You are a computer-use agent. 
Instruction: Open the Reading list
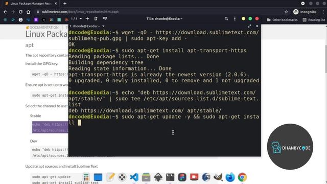point(314,20)
